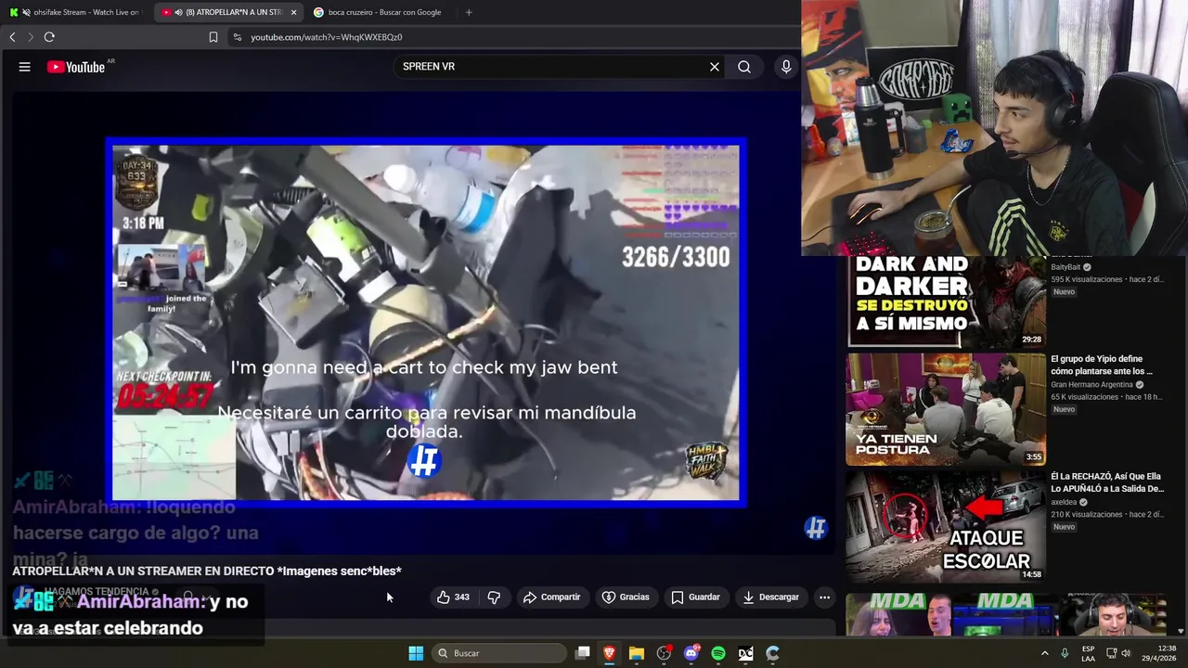Reload the page in the browser

[x=49, y=37]
